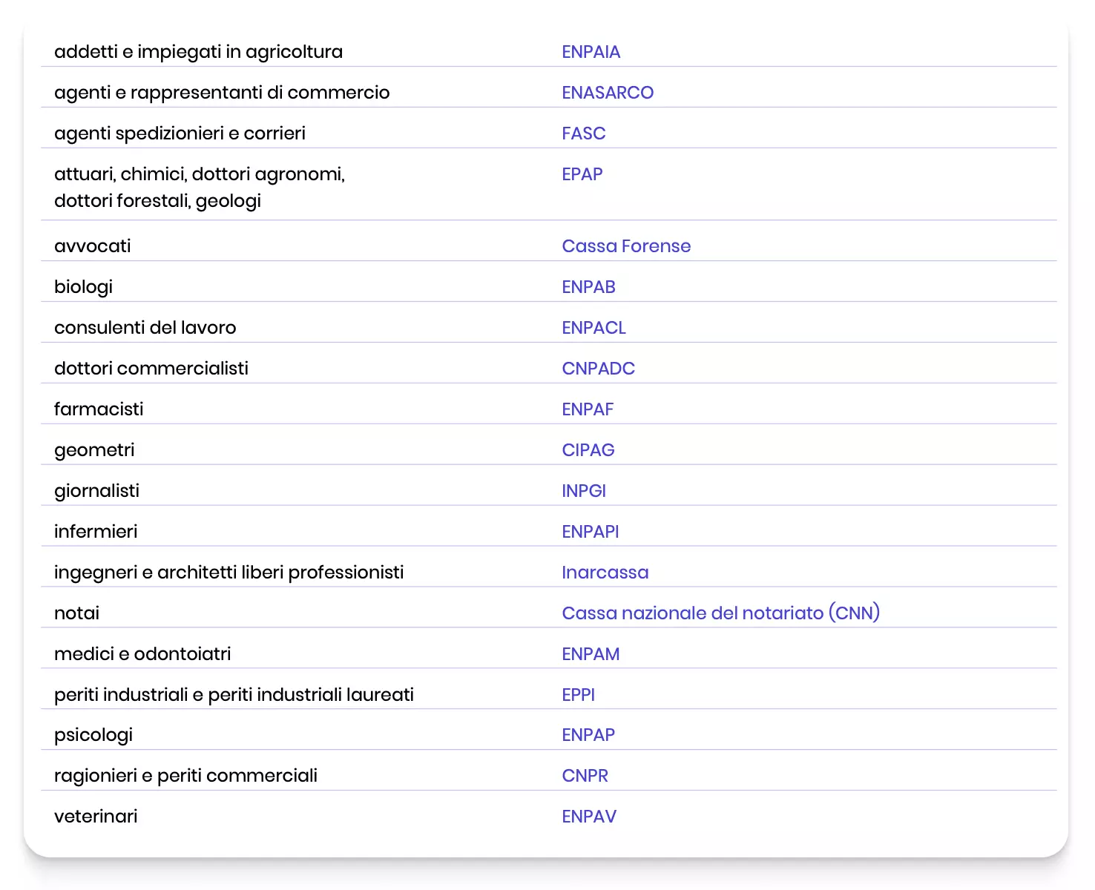
Task: Click the "biologi" row label
Action: [83, 287]
